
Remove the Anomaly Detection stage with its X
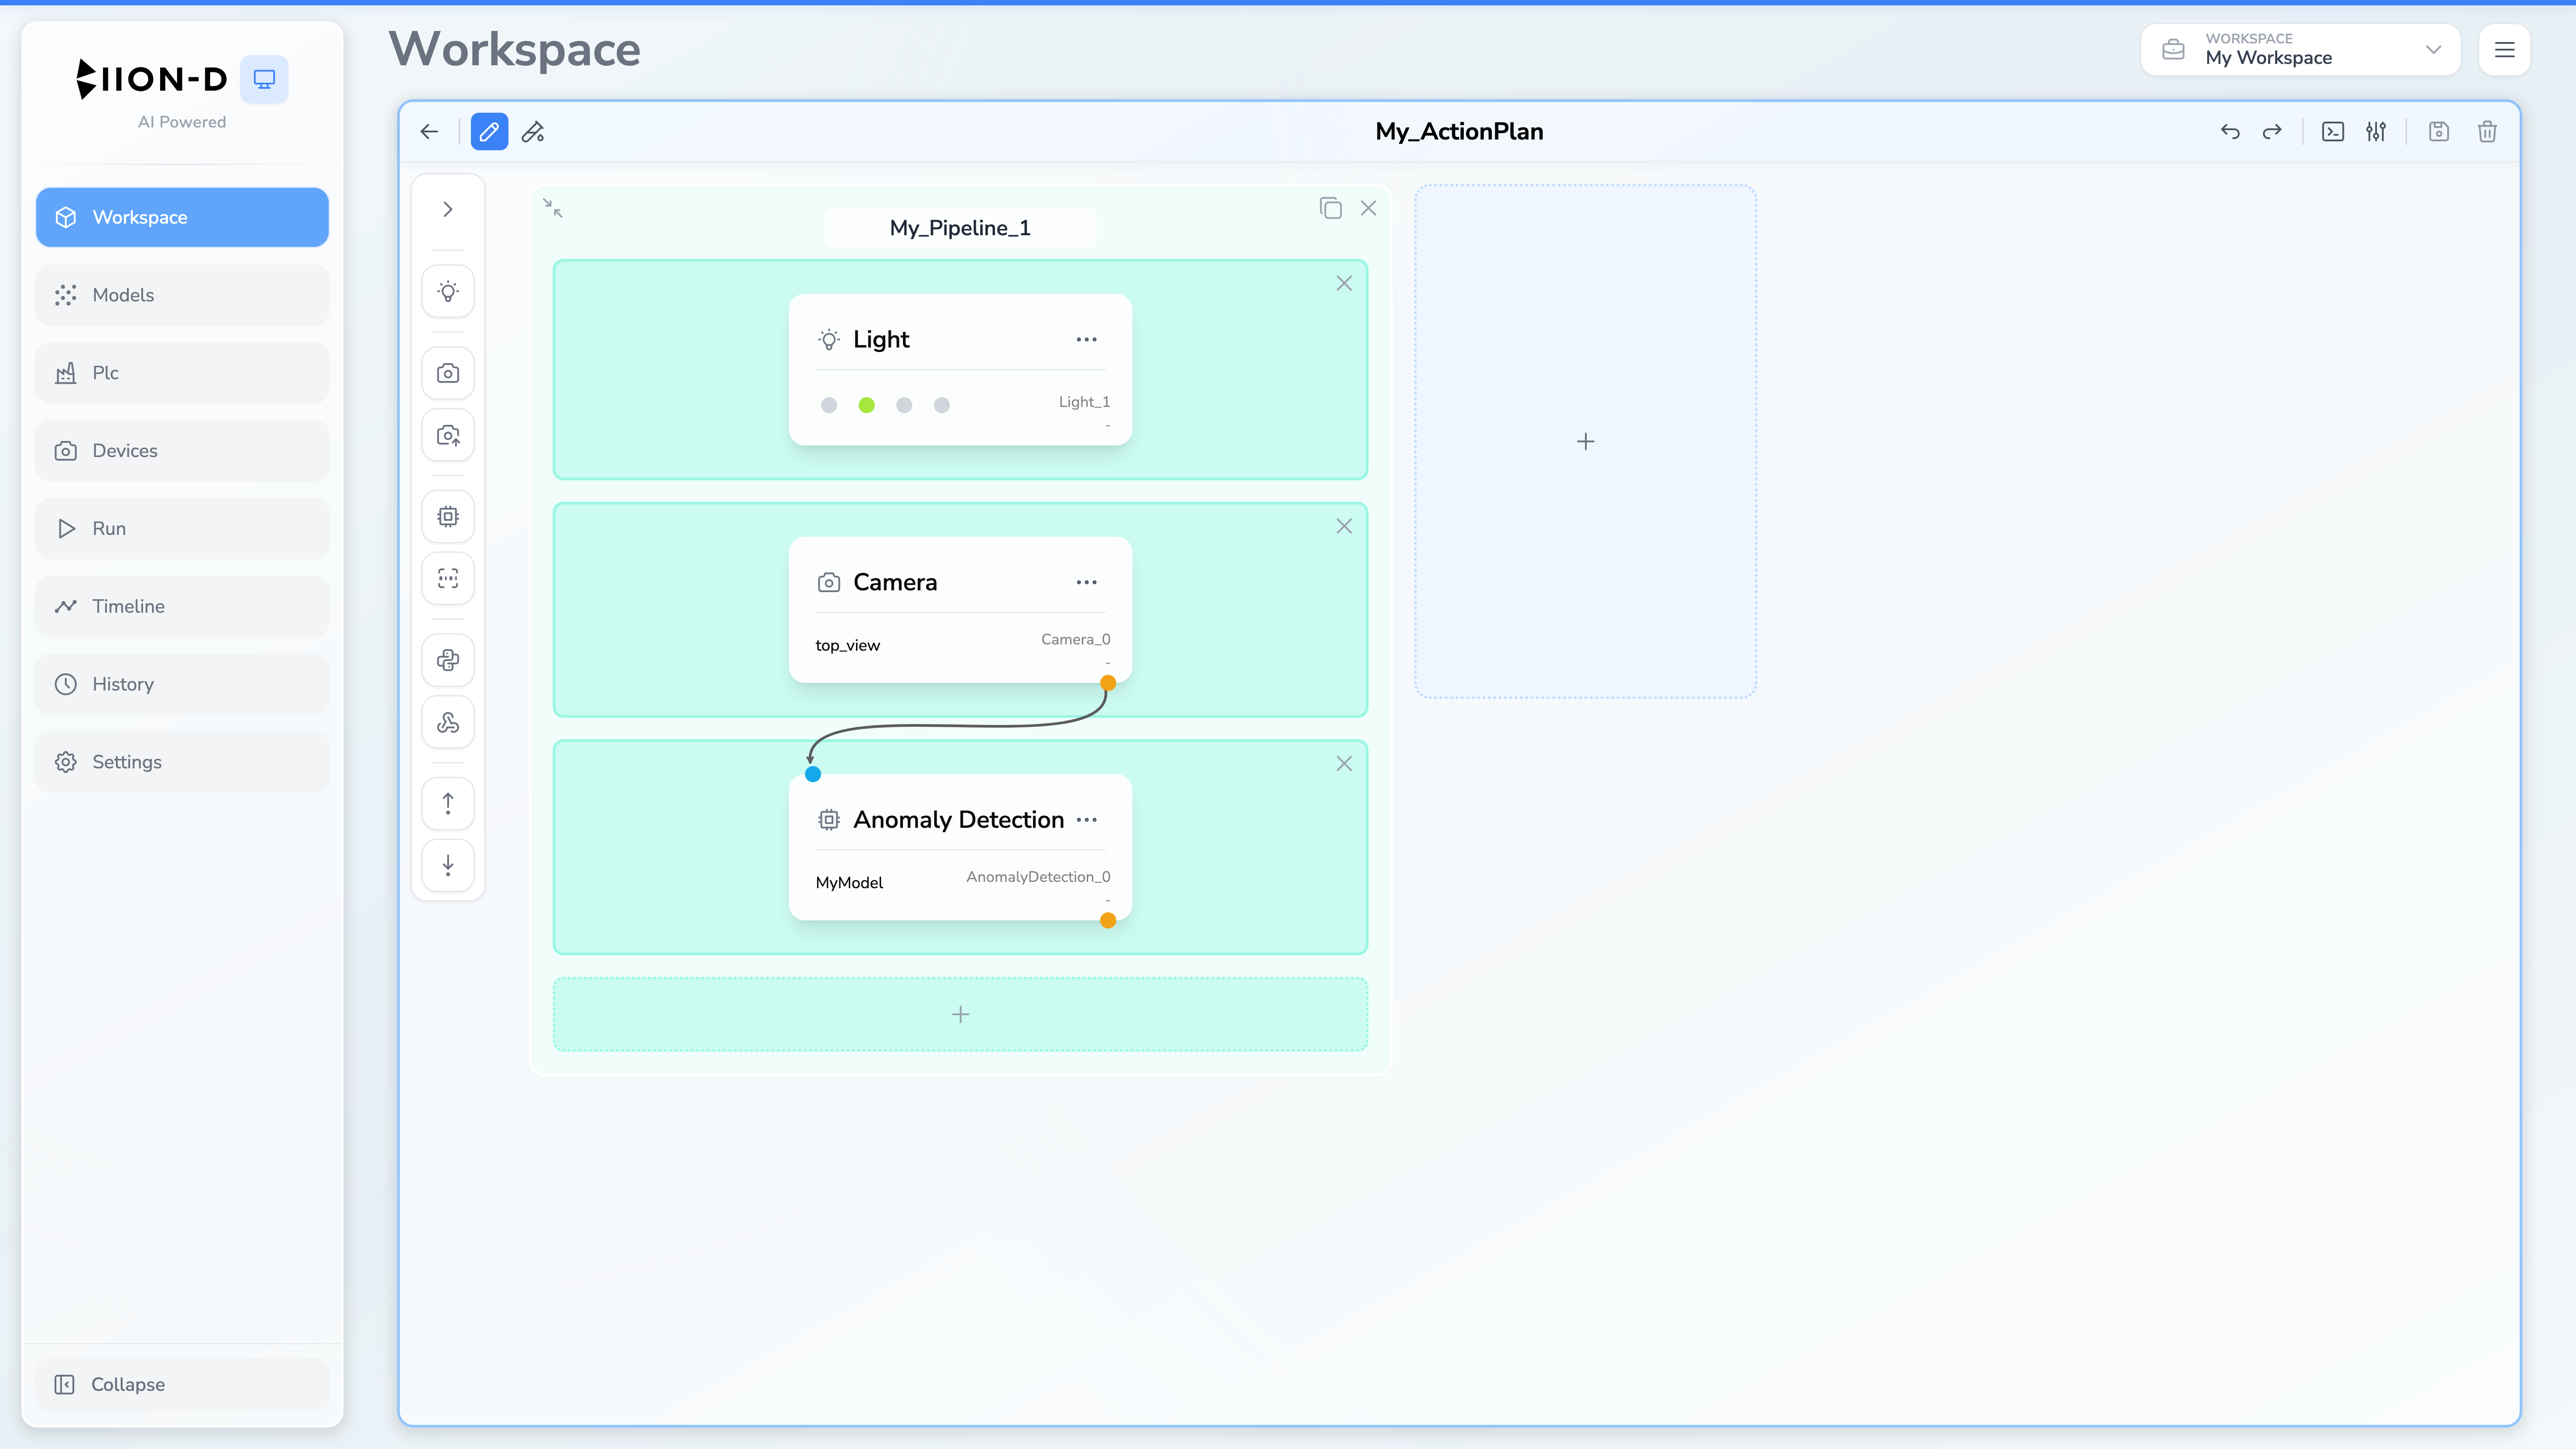tap(1344, 763)
